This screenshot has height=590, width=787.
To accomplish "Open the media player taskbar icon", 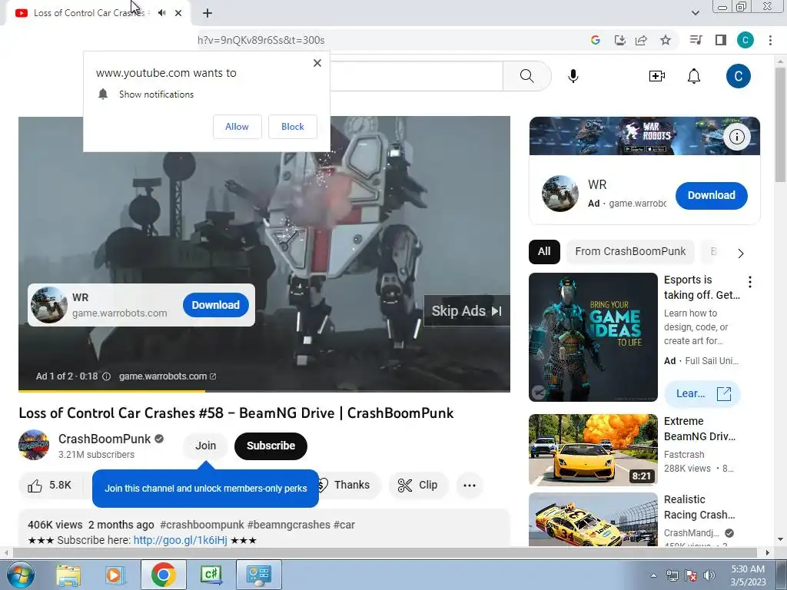I will pyautogui.click(x=115, y=575).
